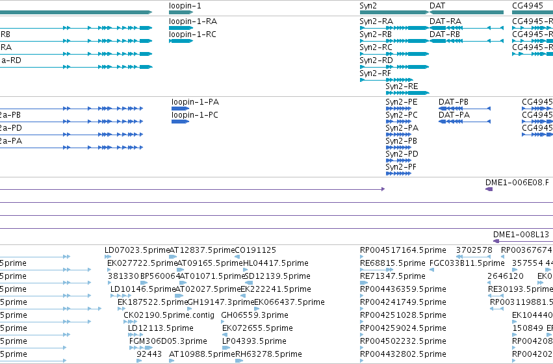Select CK02190.5prime.contig feature
The height and width of the screenshot is (364, 553).
point(130,322)
